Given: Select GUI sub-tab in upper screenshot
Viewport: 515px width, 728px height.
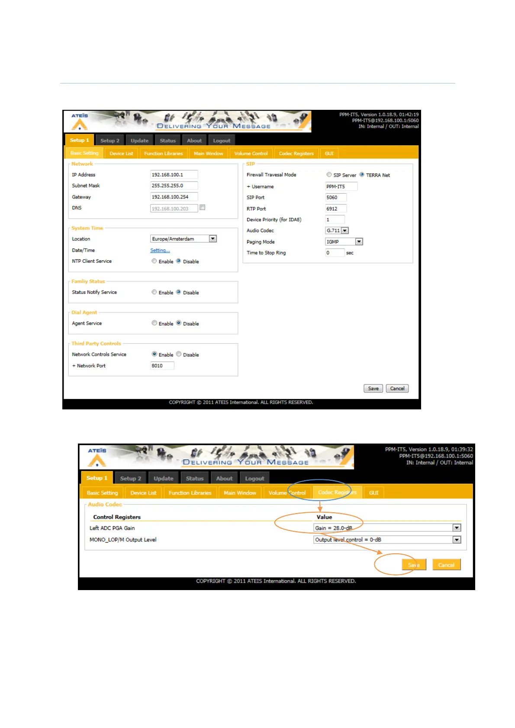Looking at the screenshot, I should coord(329,153).
